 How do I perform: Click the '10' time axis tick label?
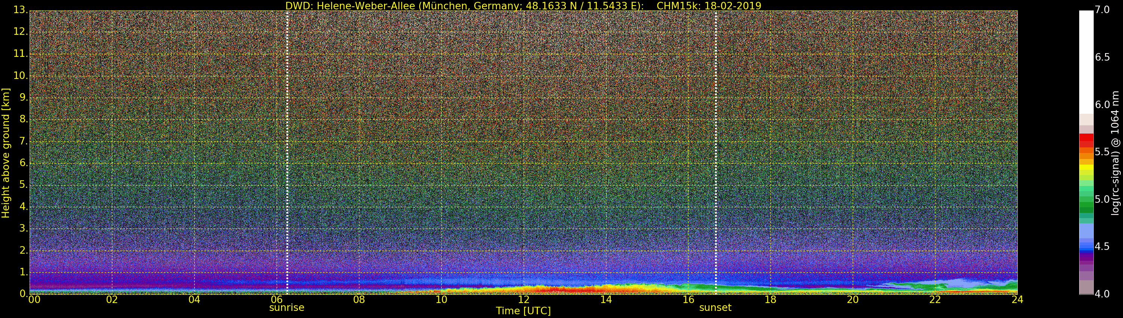[441, 299]
